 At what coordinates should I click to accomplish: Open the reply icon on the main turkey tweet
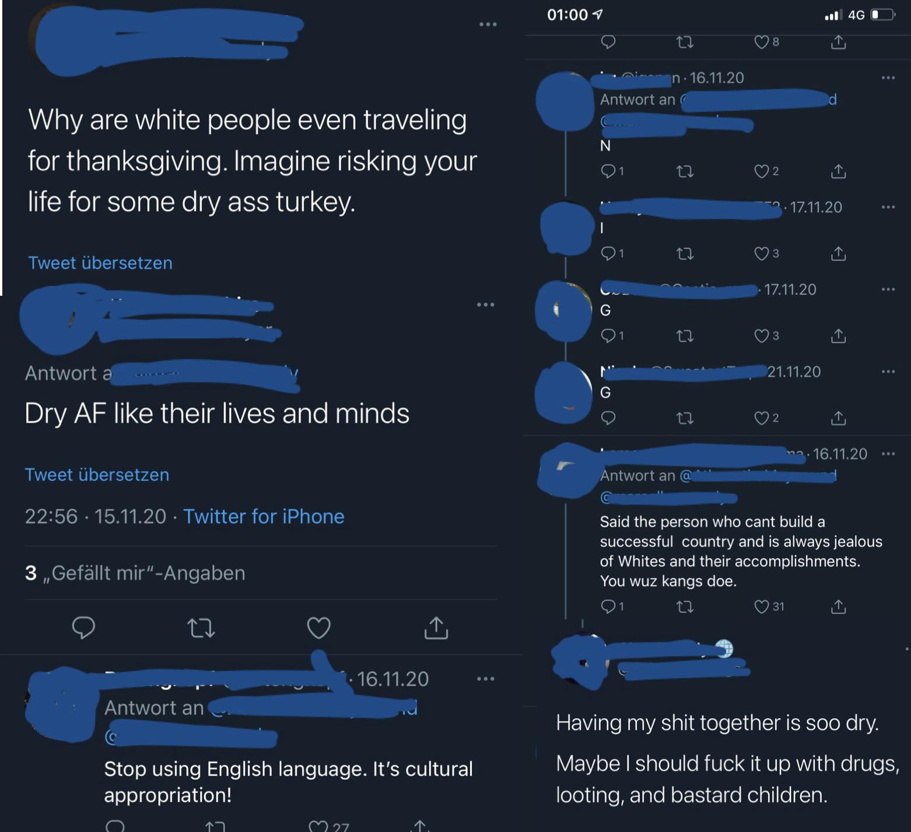83,628
